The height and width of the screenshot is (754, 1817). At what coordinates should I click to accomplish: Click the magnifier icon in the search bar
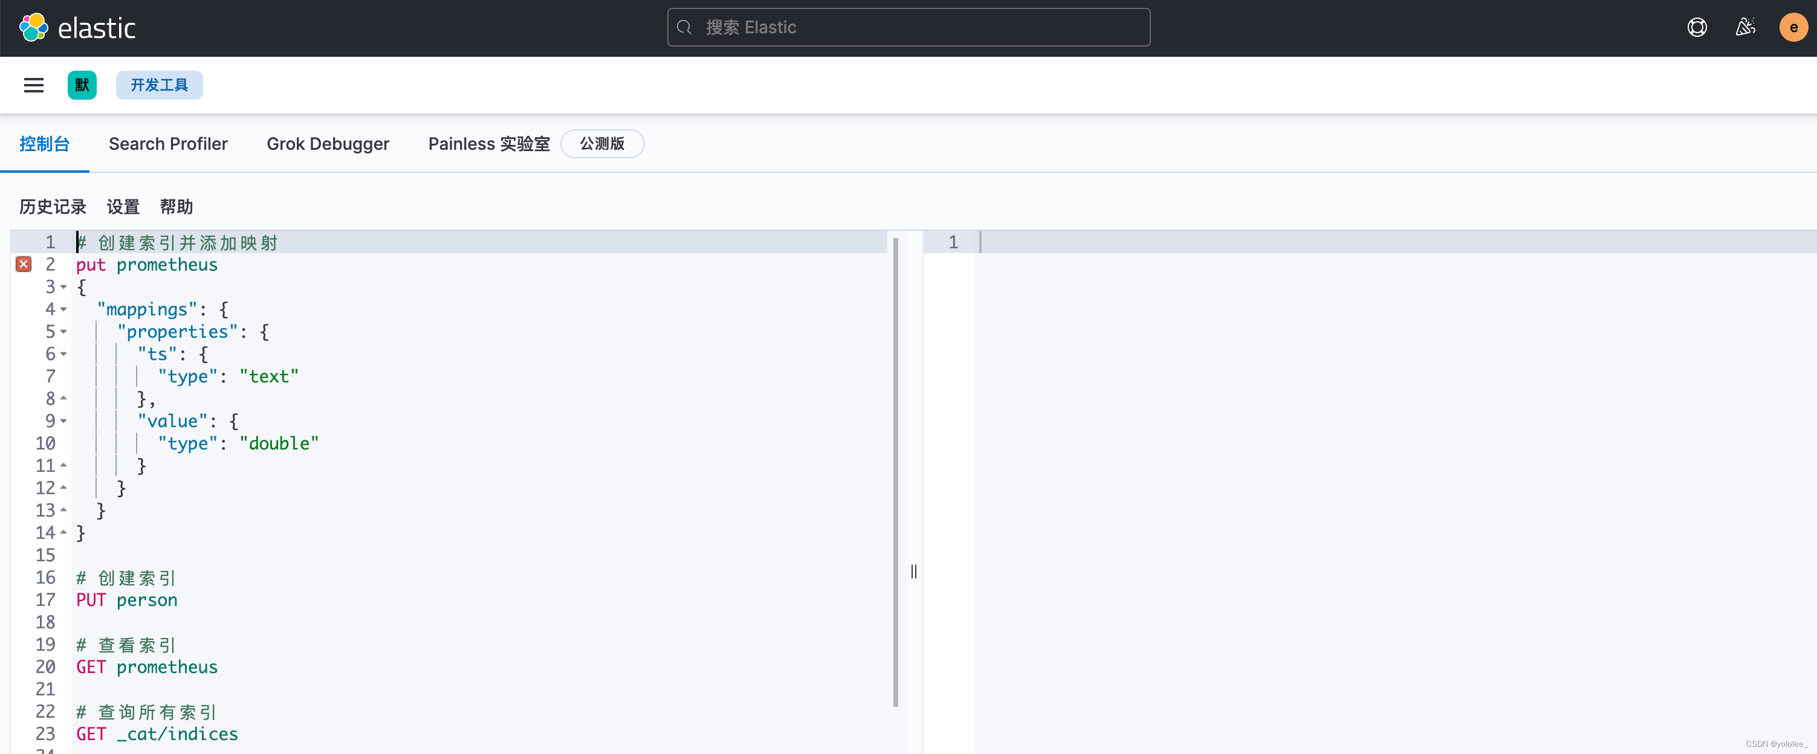[x=684, y=27]
